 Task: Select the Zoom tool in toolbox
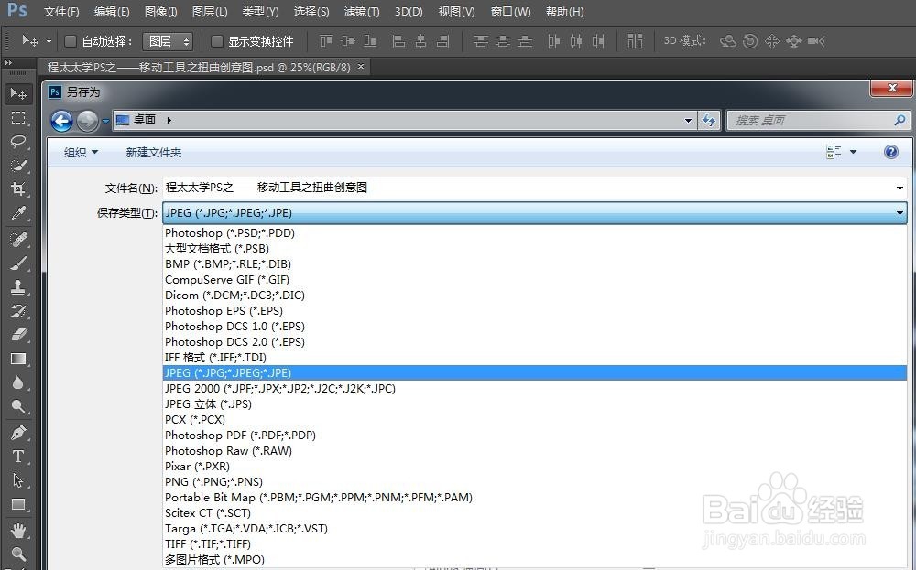[18, 554]
